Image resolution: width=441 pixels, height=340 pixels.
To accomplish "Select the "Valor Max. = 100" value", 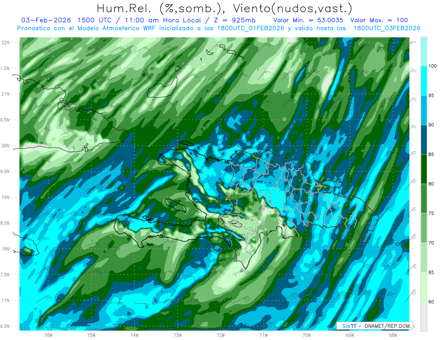I will (x=379, y=20).
